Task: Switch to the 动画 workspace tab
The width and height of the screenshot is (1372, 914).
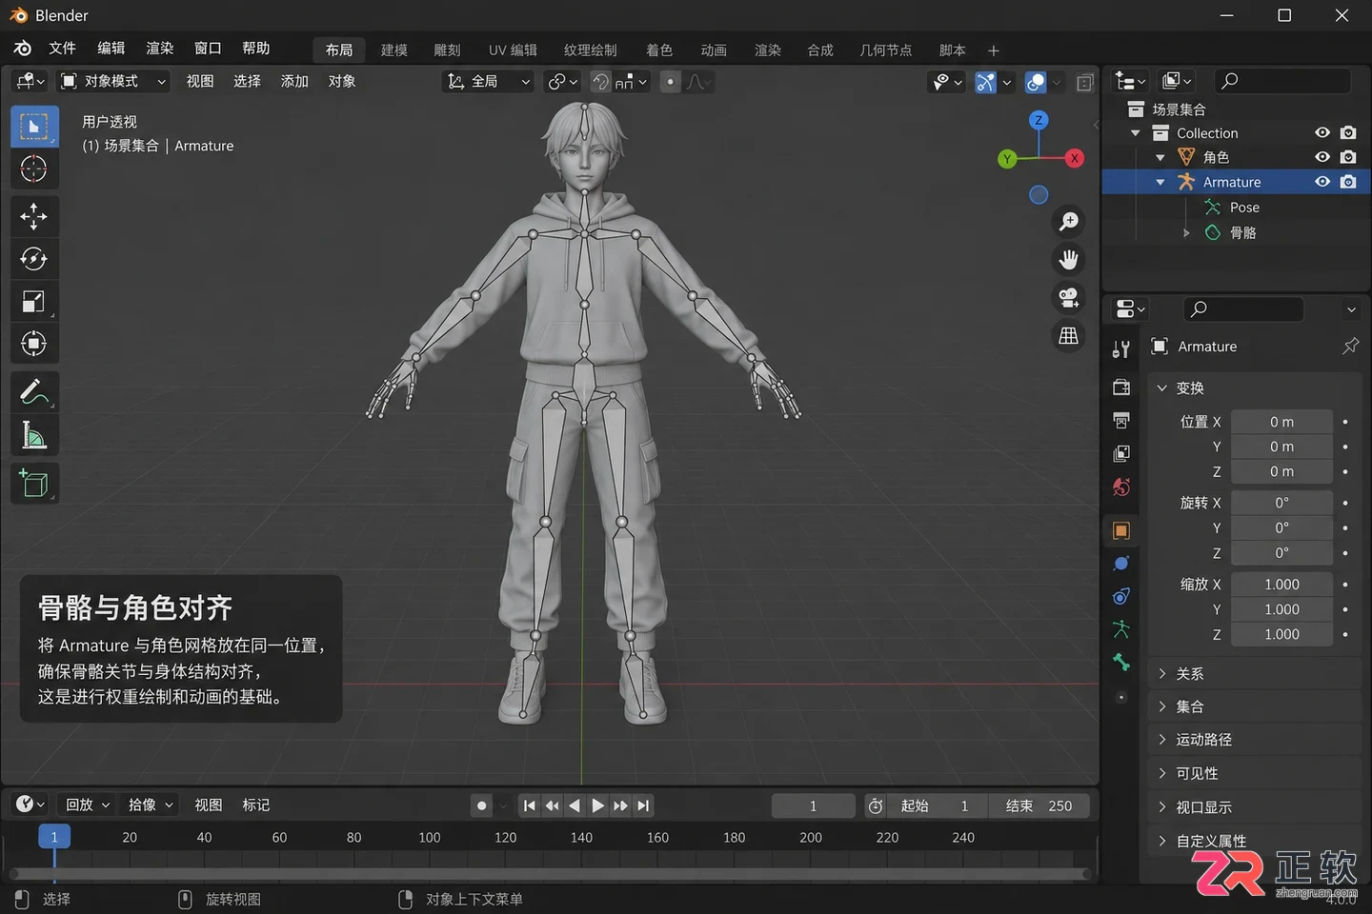Action: (714, 50)
